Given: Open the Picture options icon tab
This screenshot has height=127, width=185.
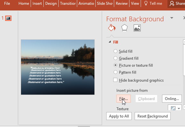Looking at the screenshot, I should click(x=137, y=28).
